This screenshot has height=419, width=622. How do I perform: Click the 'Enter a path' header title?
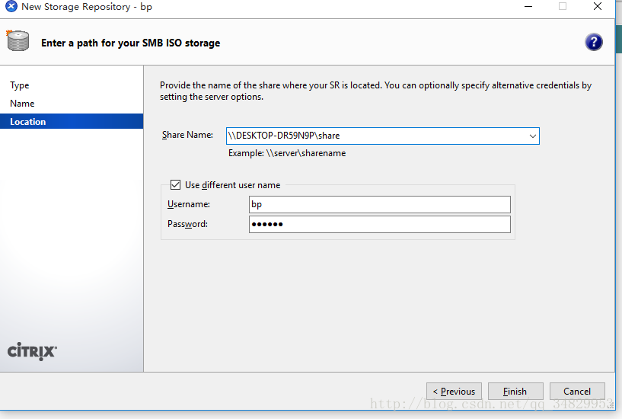click(130, 43)
